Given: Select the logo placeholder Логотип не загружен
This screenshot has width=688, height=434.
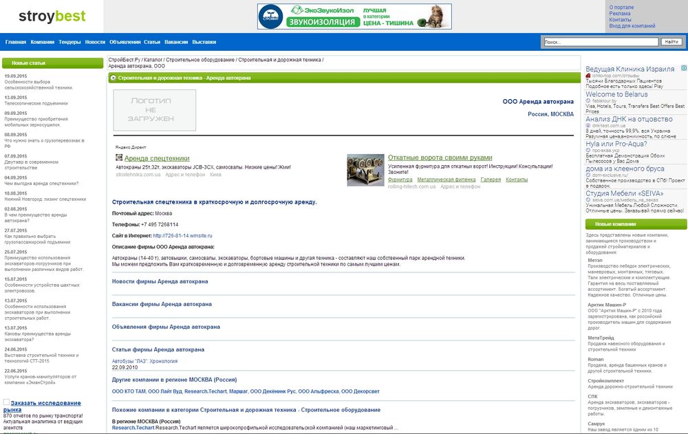Looking at the screenshot, I should coord(154,110).
